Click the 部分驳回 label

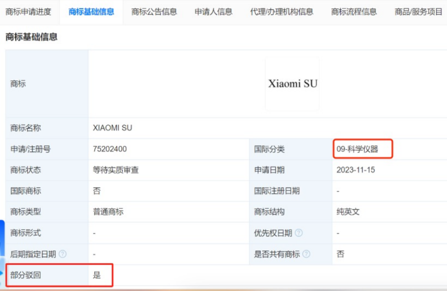pyautogui.click(x=26, y=275)
